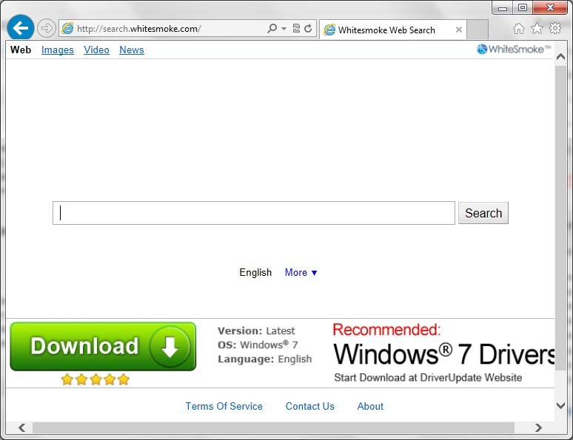Minimize the browser window
This screenshot has width=573, height=440.
[x=503, y=7]
